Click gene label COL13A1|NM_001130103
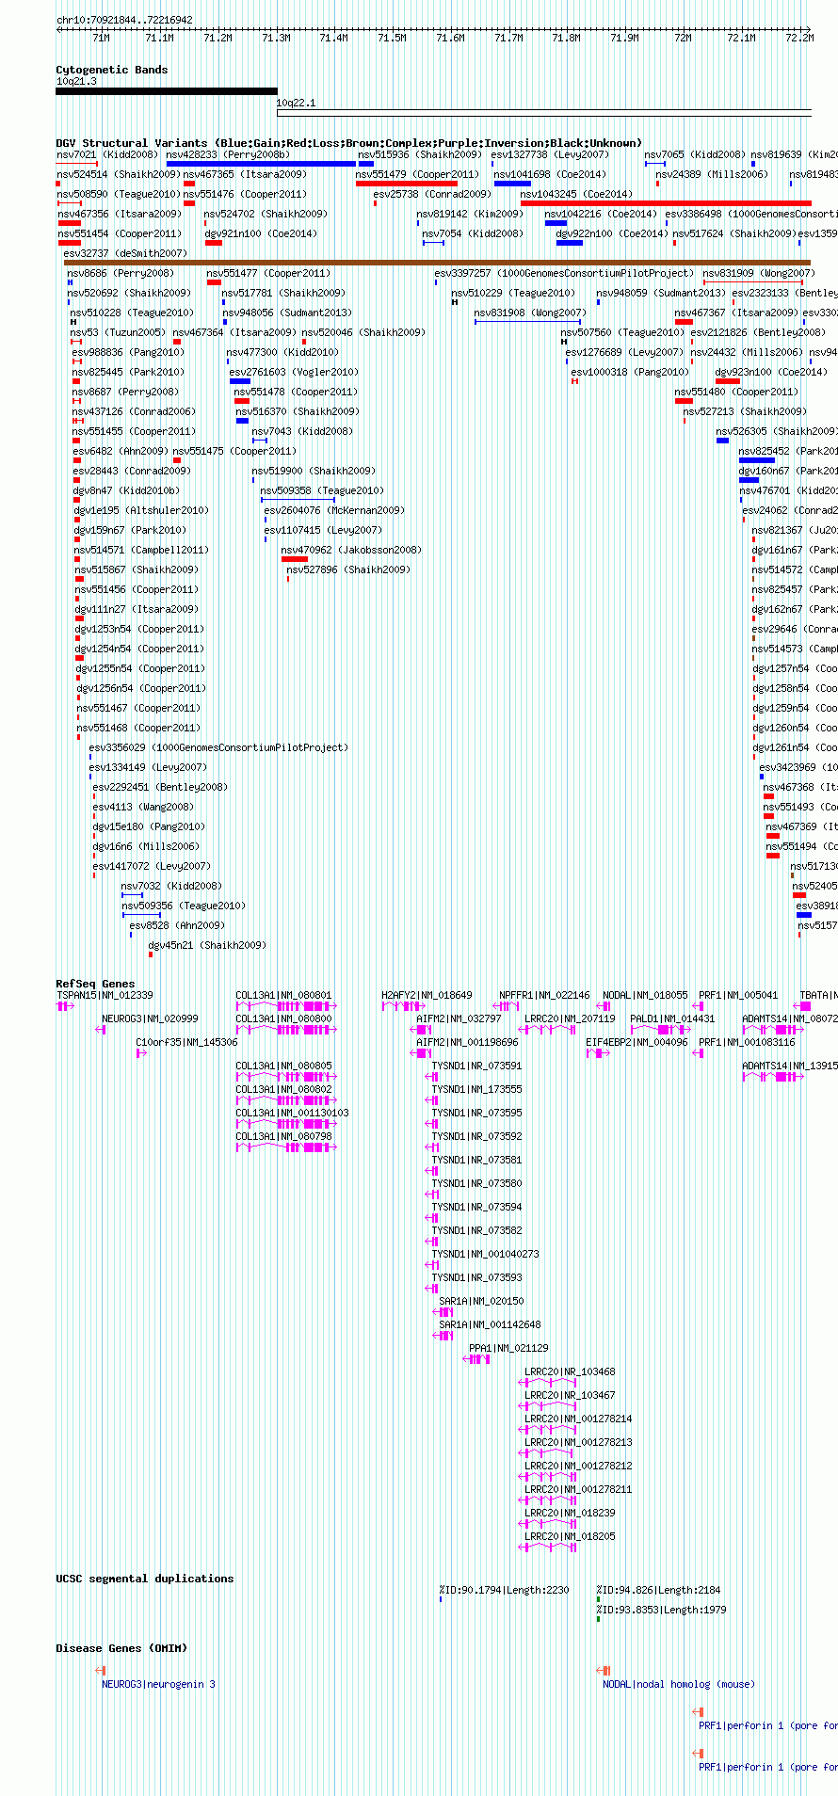The height and width of the screenshot is (1796, 838). pos(292,1113)
